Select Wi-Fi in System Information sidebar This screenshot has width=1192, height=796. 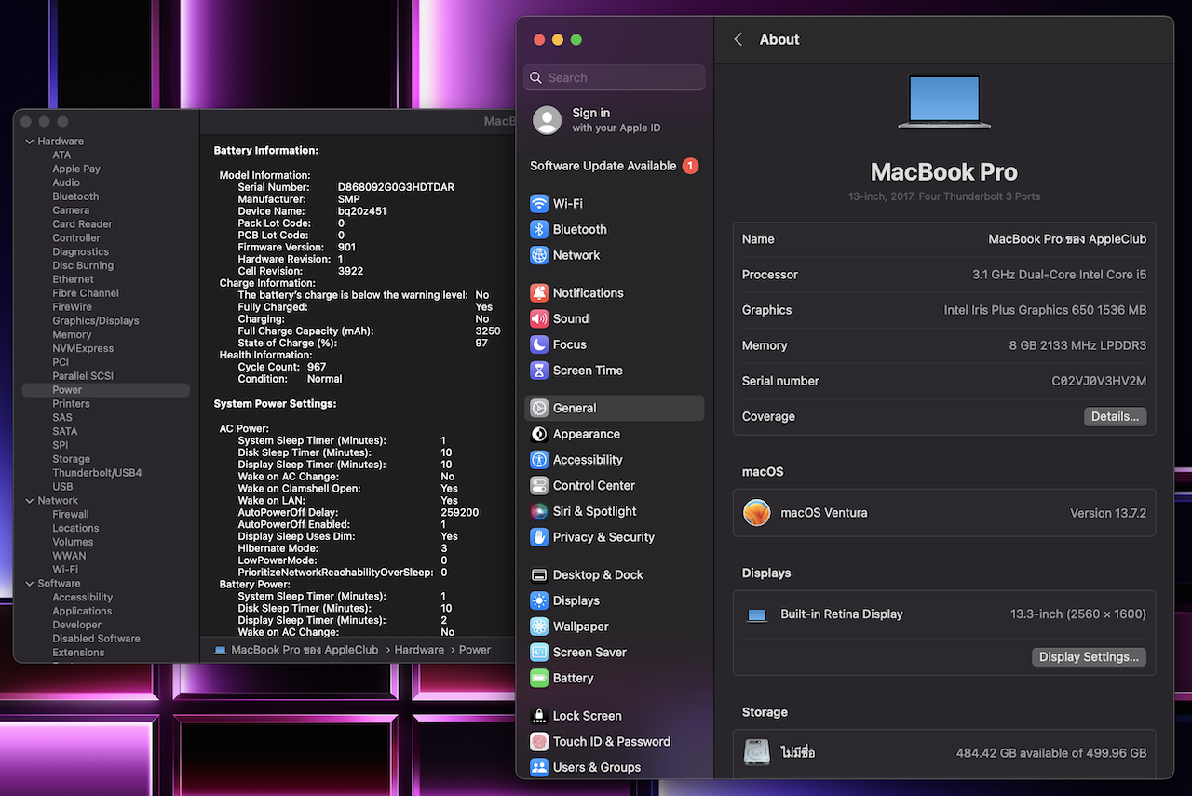[x=65, y=570]
